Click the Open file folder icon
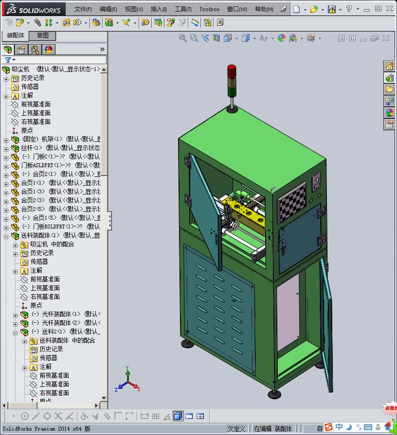 [x=314, y=9]
